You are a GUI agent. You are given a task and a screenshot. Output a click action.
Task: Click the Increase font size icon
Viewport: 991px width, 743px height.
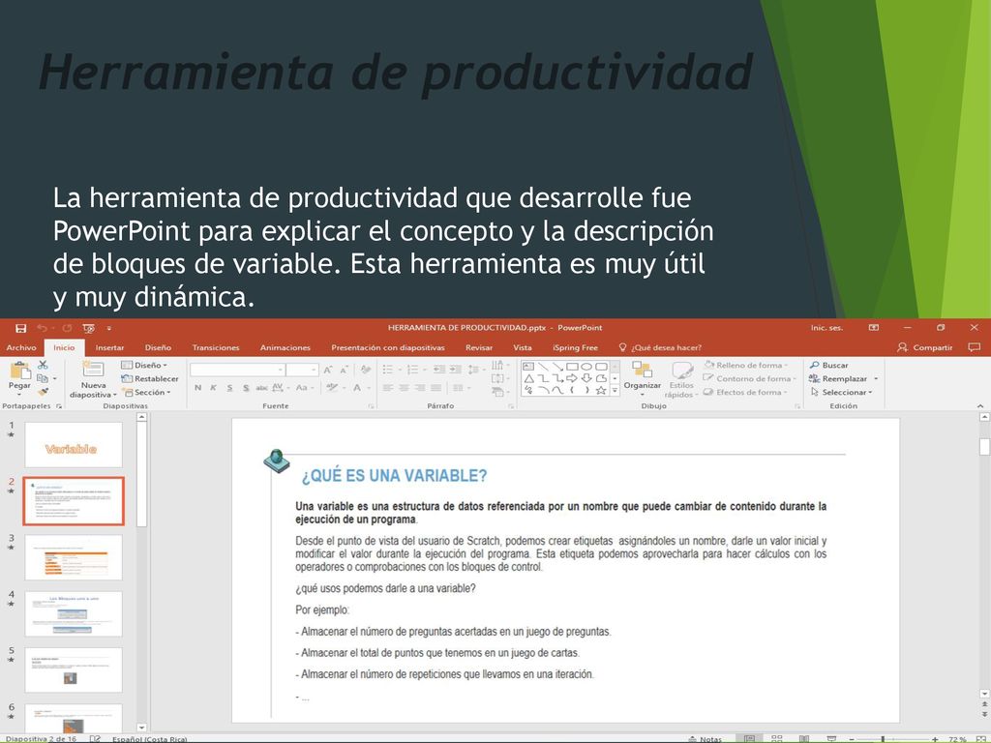327,370
